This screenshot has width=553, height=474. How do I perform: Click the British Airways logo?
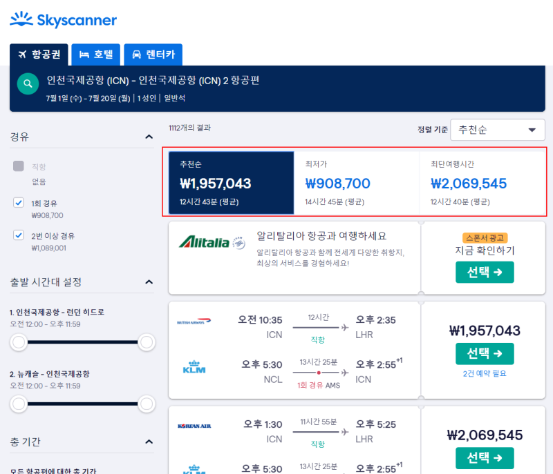tap(194, 322)
